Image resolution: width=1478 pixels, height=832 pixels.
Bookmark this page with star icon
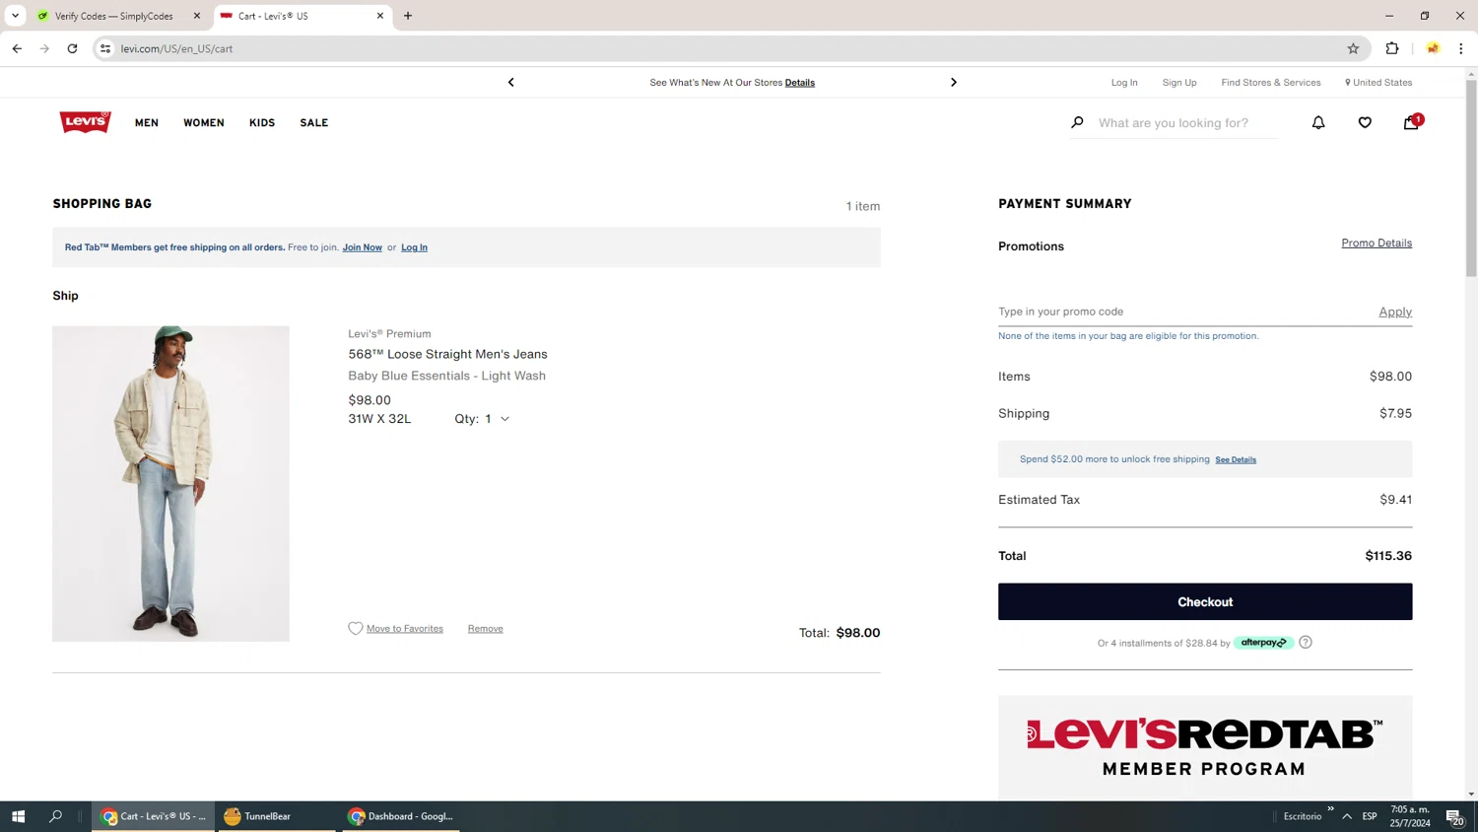pos(1353,48)
